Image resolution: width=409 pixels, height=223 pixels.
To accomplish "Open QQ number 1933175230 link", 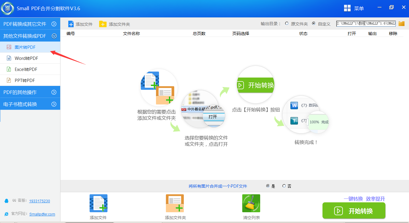I will (40, 201).
